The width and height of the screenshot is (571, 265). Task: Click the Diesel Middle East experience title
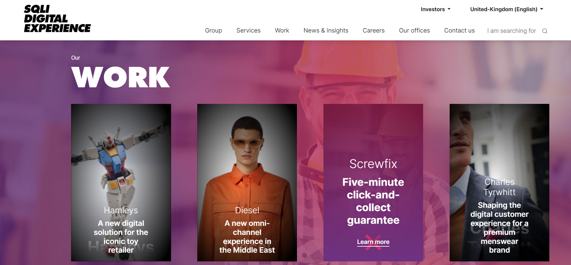tap(247, 237)
